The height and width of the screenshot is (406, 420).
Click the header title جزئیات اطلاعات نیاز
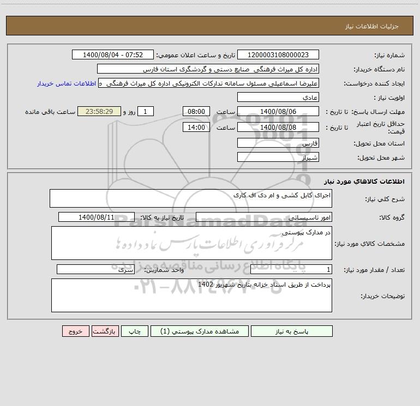[372, 26]
